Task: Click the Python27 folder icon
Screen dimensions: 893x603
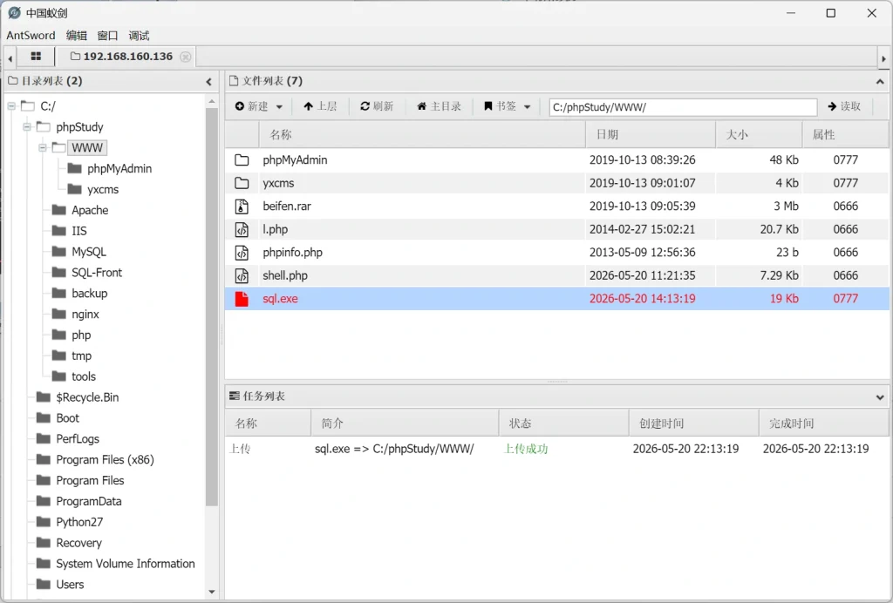Action: coord(44,522)
